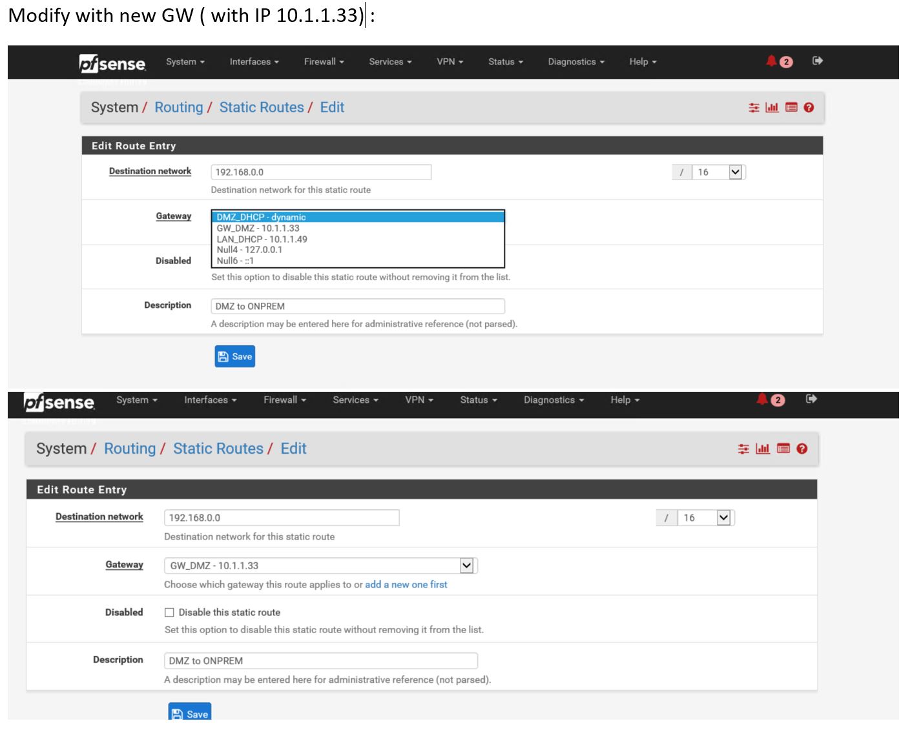
Task: Click the pfSense logo in lower screenshot
Action: tap(59, 402)
